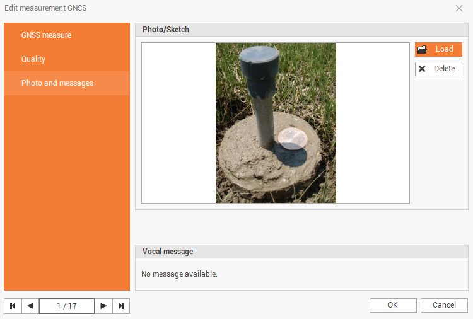The image size is (473, 319).
Task: Go to the previous measurement record
Action: pos(30,306)
